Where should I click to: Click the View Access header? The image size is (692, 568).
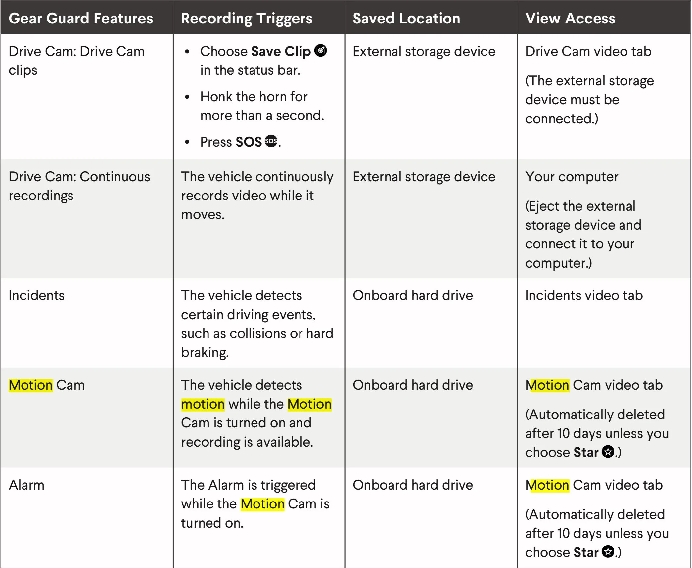(x=570, y=18)
